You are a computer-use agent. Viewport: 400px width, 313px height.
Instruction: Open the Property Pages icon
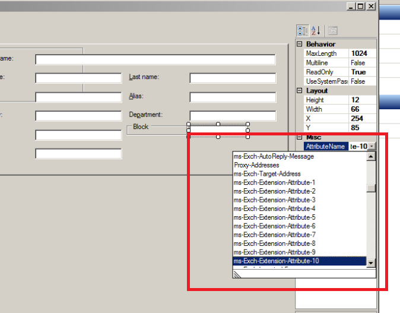[333, 31]
